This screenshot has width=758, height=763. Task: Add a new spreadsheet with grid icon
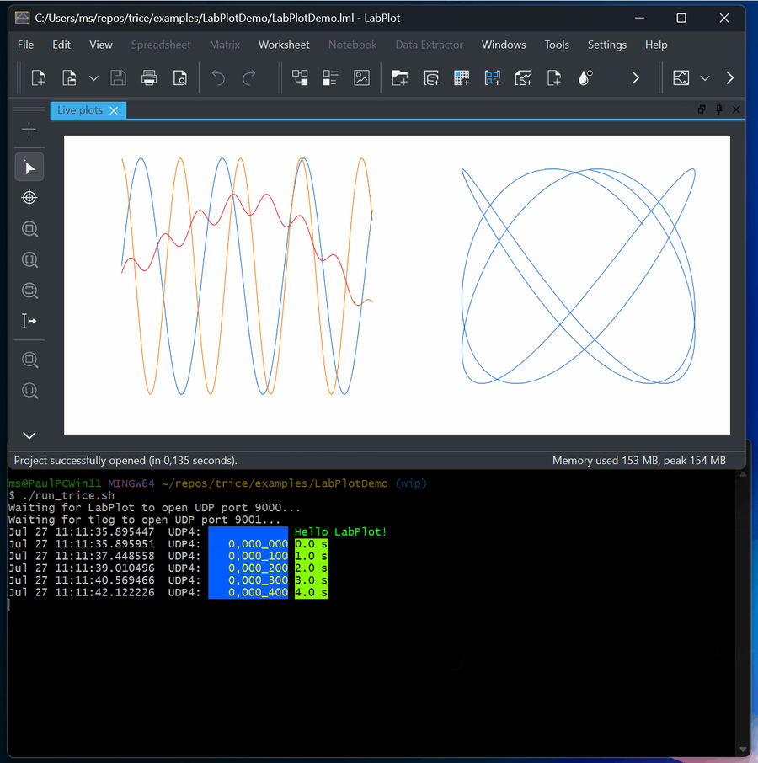click(462, 77)
